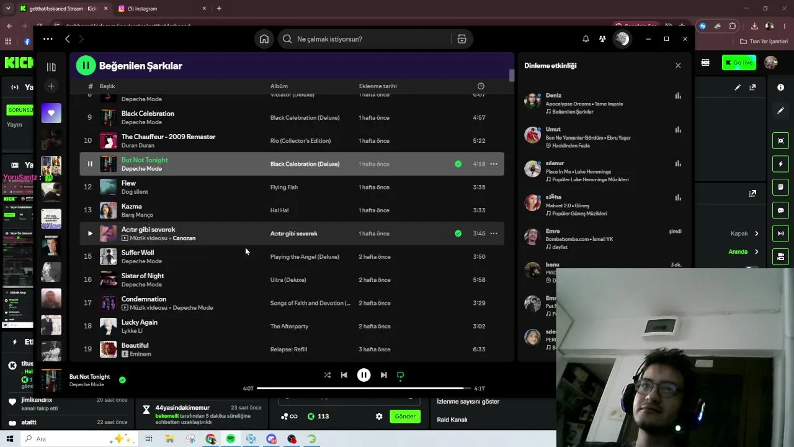Screen dimensions: 794x447
Task: Open the info icon in Kick's right rail
Action: click(780, 88)
